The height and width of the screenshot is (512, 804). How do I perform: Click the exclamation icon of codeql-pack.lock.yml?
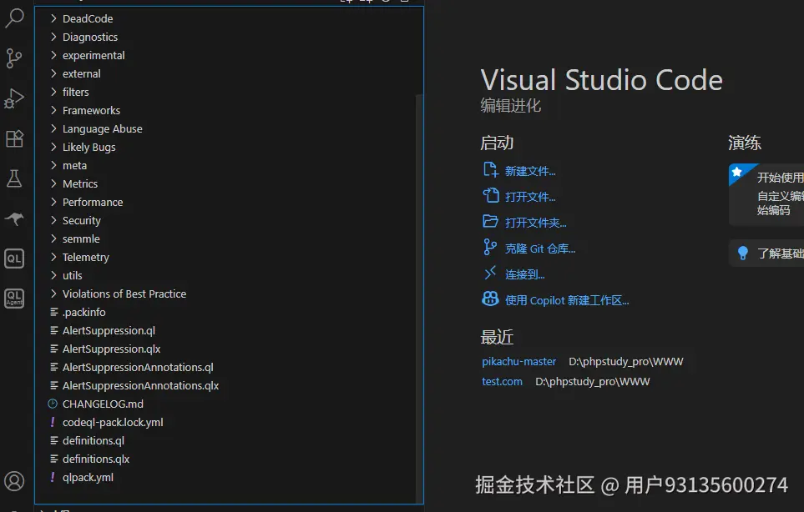pyautogui.click(x=53, y=423)
